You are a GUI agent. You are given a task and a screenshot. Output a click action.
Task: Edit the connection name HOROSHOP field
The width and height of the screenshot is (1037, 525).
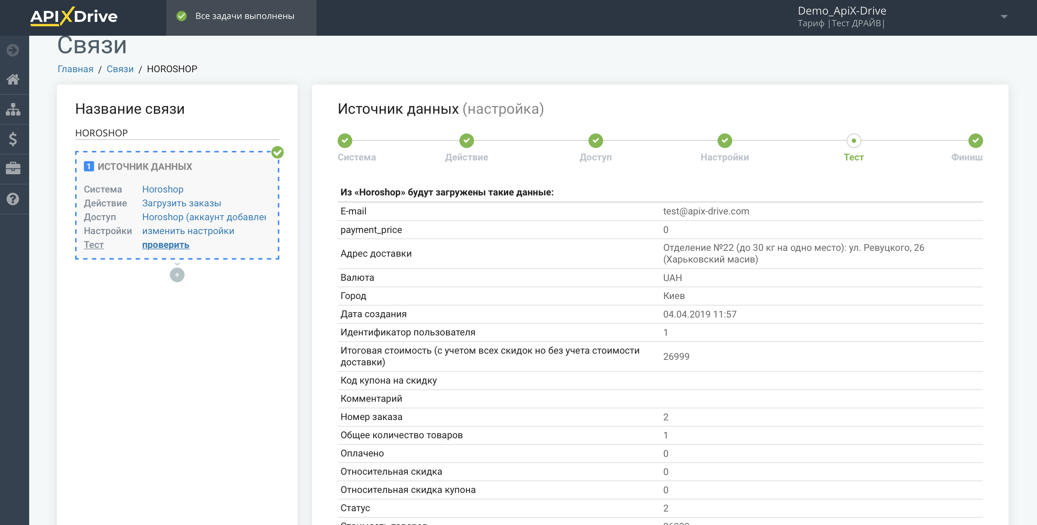pos(177,133)
